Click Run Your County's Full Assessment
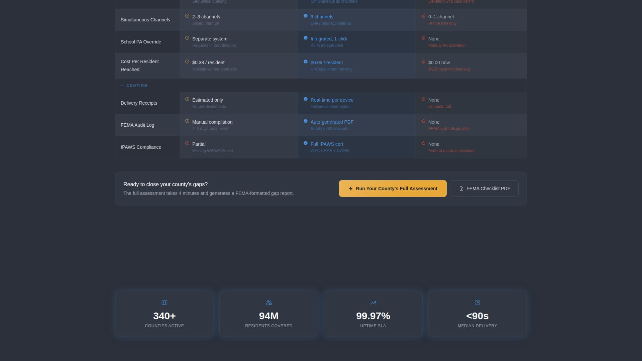 point(393,189)
